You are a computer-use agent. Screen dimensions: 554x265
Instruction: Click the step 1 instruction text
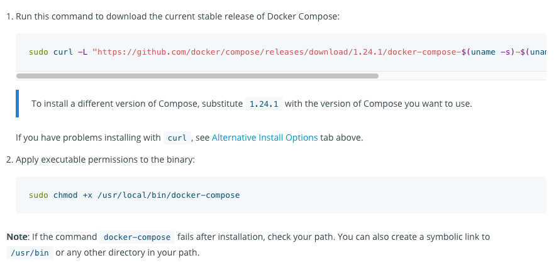177,16
